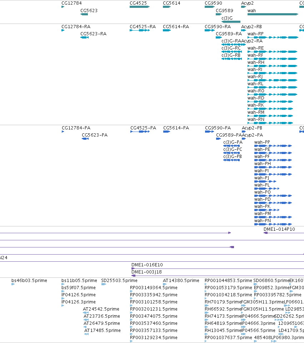This screenshot has height=343, width=304.
Task: Open transcript CG9589-RA
Action: coord(229,34)
